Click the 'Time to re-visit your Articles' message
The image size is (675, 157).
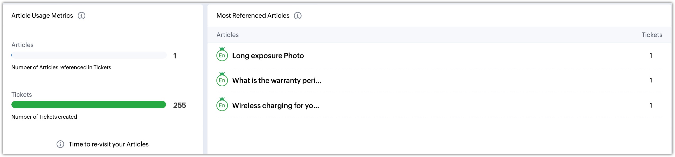(108, 144)
